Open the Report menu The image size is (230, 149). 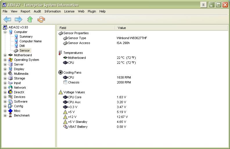pos(25,11)
